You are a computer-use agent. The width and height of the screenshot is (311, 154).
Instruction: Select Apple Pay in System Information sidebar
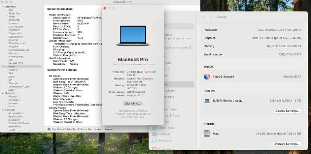coord(14,14)
